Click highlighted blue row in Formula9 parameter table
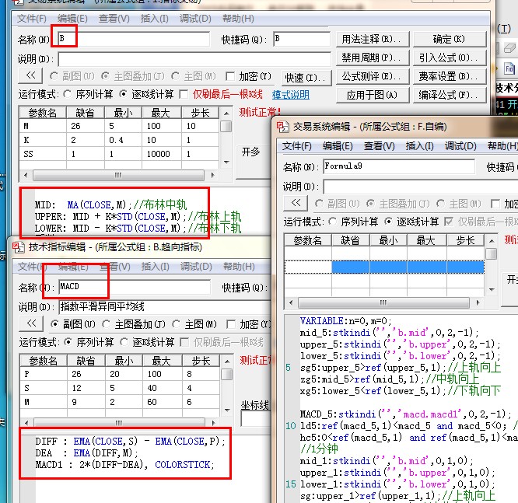This screenshot has width=518, height=503. pos(384,267)
